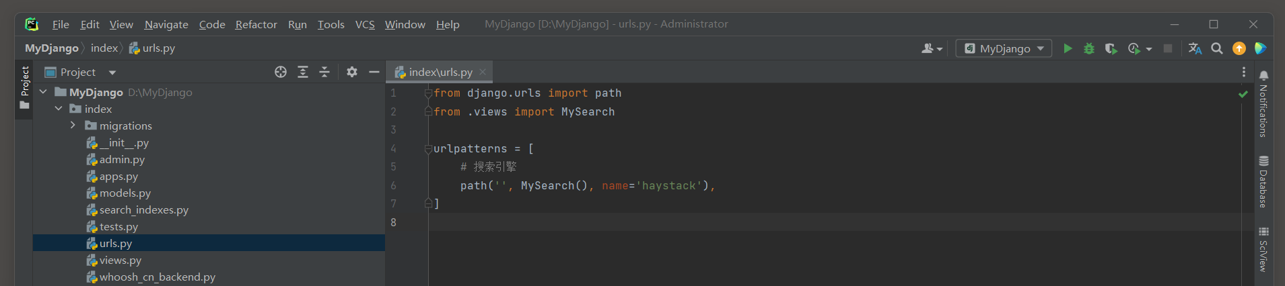1285x286 pixels.
Task: Open the Code With Me user icon
Action: 932,48
